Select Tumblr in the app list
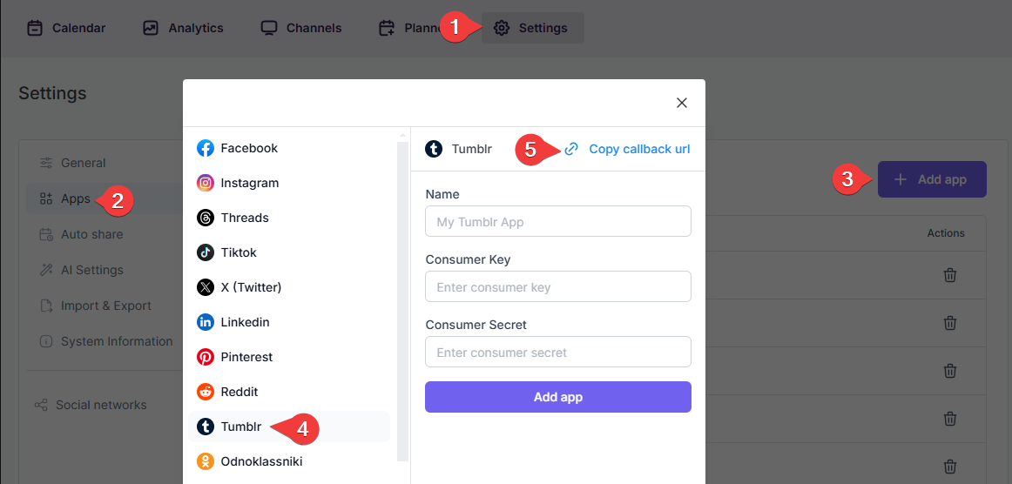This screenshot has height=484, width=1012. pyautogui.click(x=289, y=427)
